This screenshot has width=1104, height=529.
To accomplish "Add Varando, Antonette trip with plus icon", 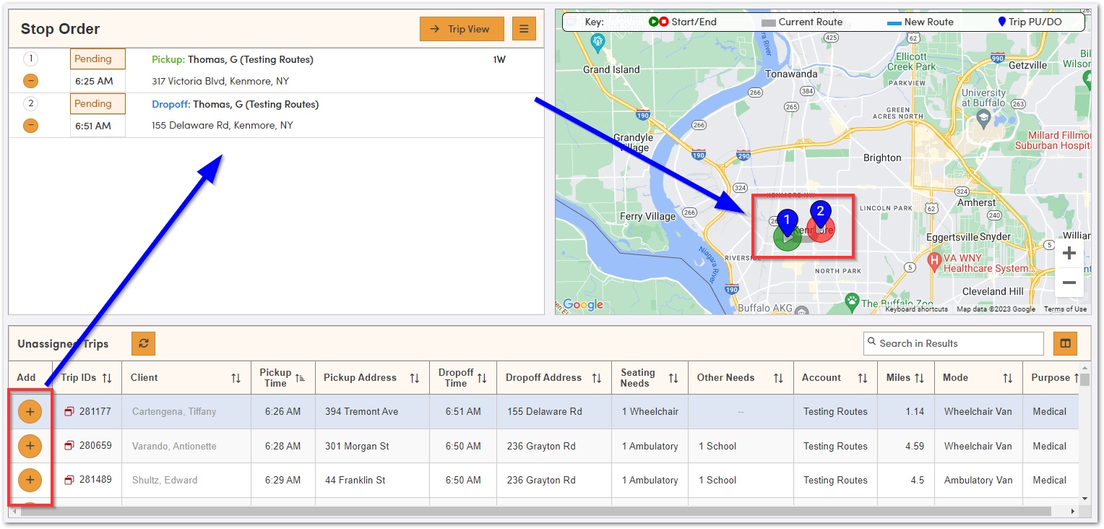I will point(30,446).
